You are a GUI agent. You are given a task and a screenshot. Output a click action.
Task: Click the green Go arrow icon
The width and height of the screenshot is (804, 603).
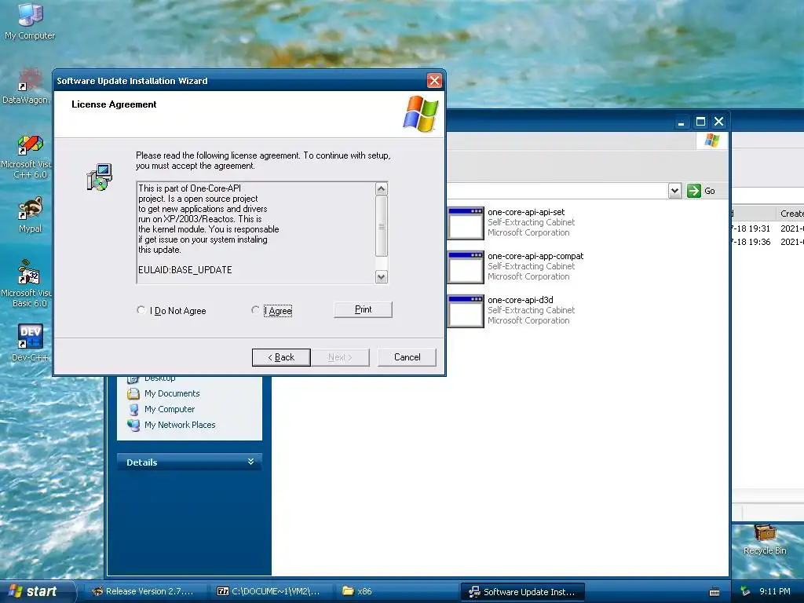coord(694,191)
